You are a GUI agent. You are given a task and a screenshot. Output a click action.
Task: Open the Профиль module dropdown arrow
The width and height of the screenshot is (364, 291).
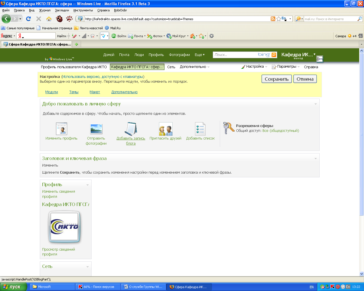(x=88, y=185)
